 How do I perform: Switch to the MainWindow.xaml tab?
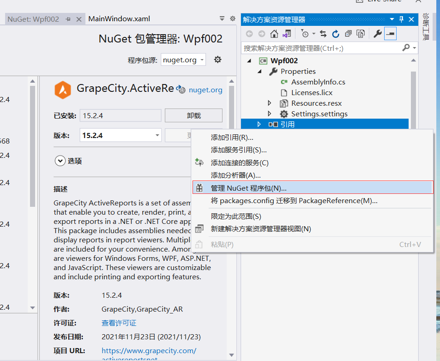[119, 19]
